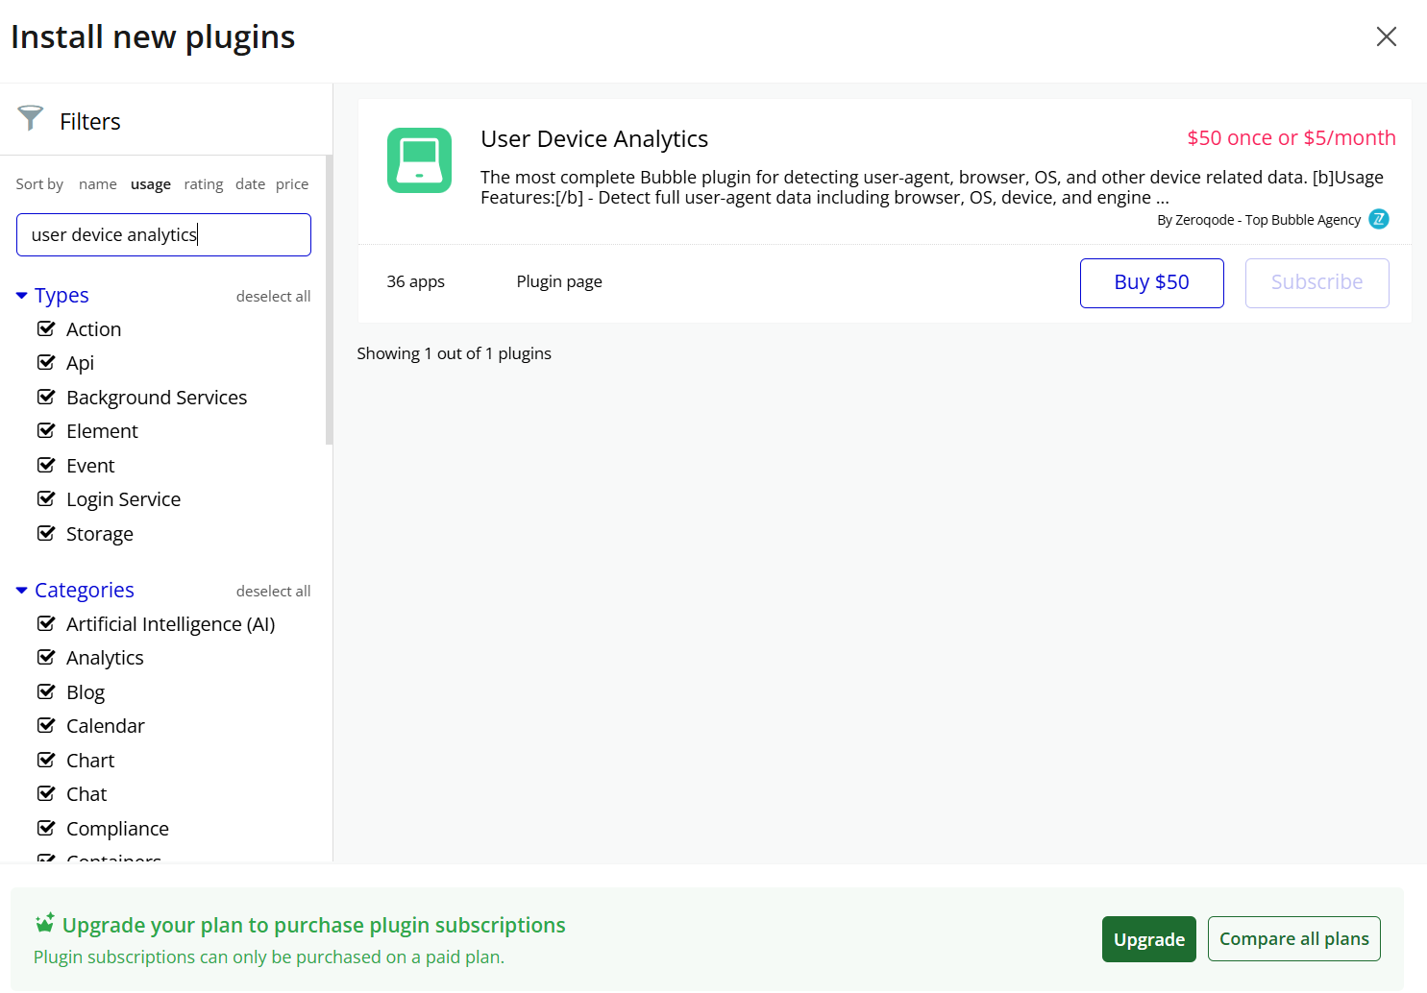Click the User Device Analytics plugin icon
This screenshot has height=993, width=1427.
point(419,160)
